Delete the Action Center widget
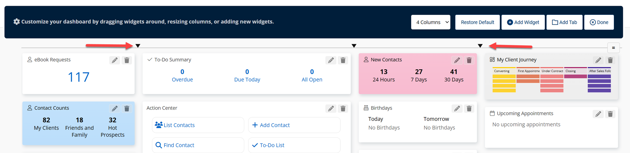Image resolution: width=630 pixels, height=153 pixels. [343, 109]
